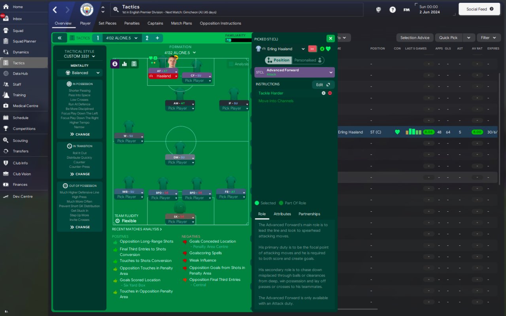Go to Squad via its sidebar icon
Image resolution: width=506 pixels, height=316 pixels.
coord(6,30)
